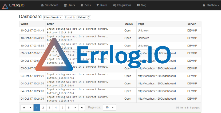Open the first 10-Oct-17 03:44:41 error row
Screen dimensions: 221x113
tap(77, 30)
